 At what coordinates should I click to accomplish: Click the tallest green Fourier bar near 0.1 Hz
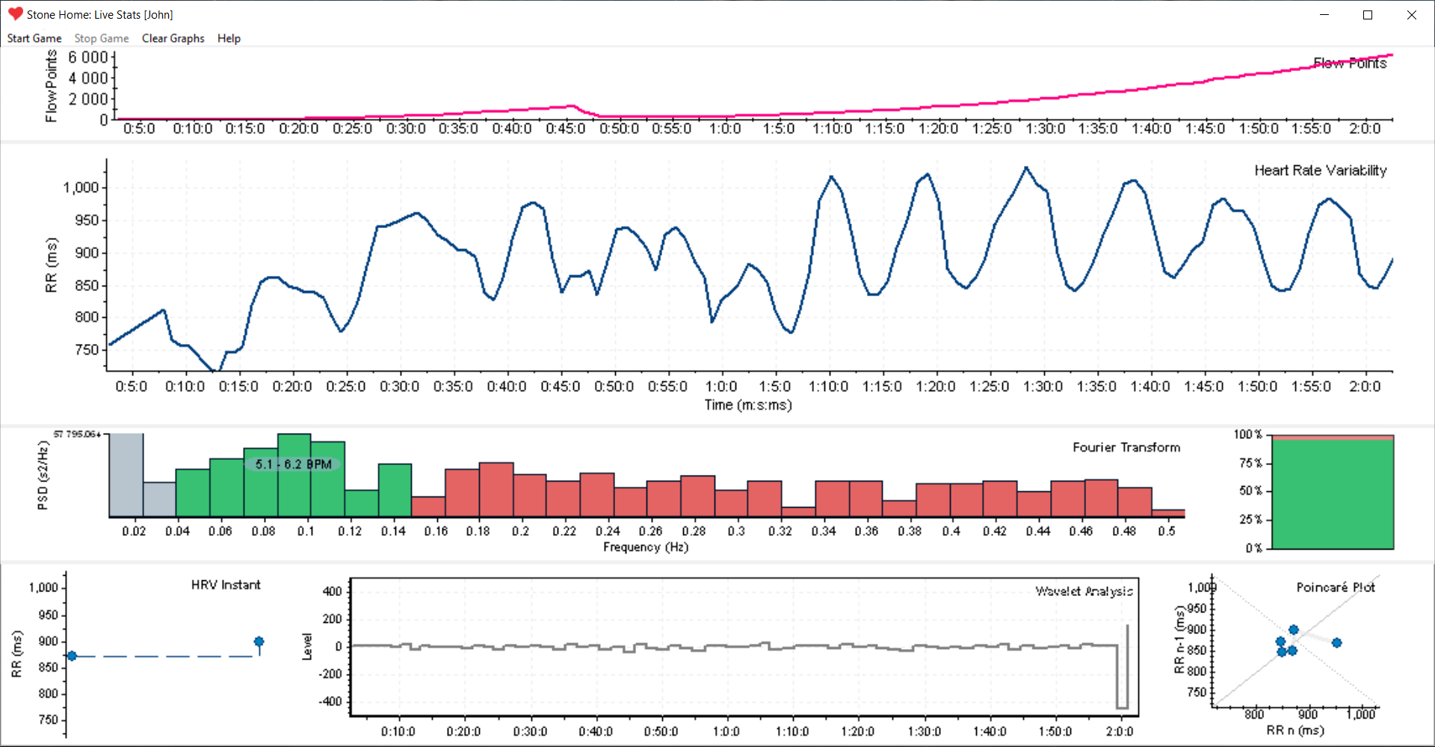[x=294, y=475]
